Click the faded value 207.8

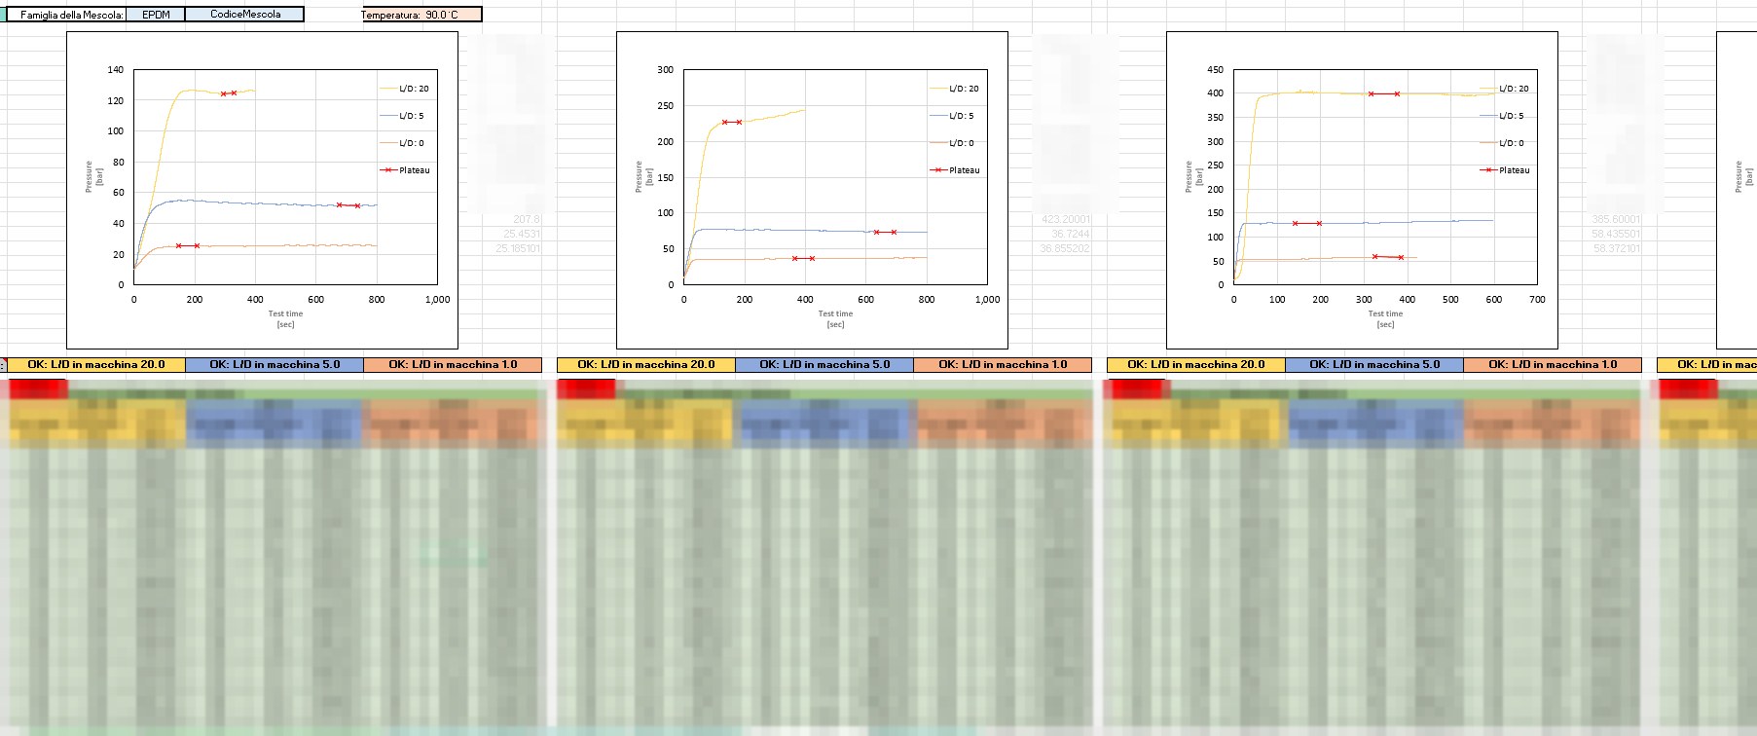pos(527,219)
